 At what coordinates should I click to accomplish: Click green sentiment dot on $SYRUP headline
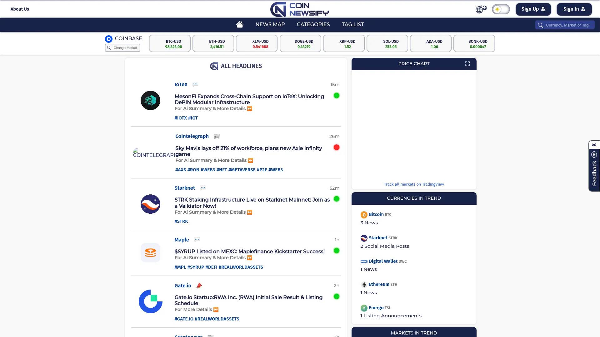coord(336,251)
